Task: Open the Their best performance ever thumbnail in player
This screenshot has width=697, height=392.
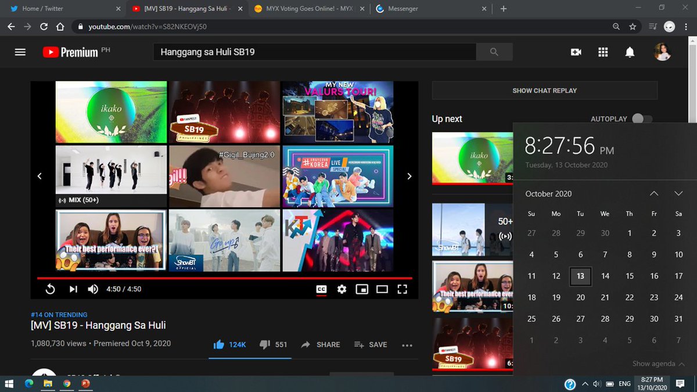Action: tap(112, 240)
